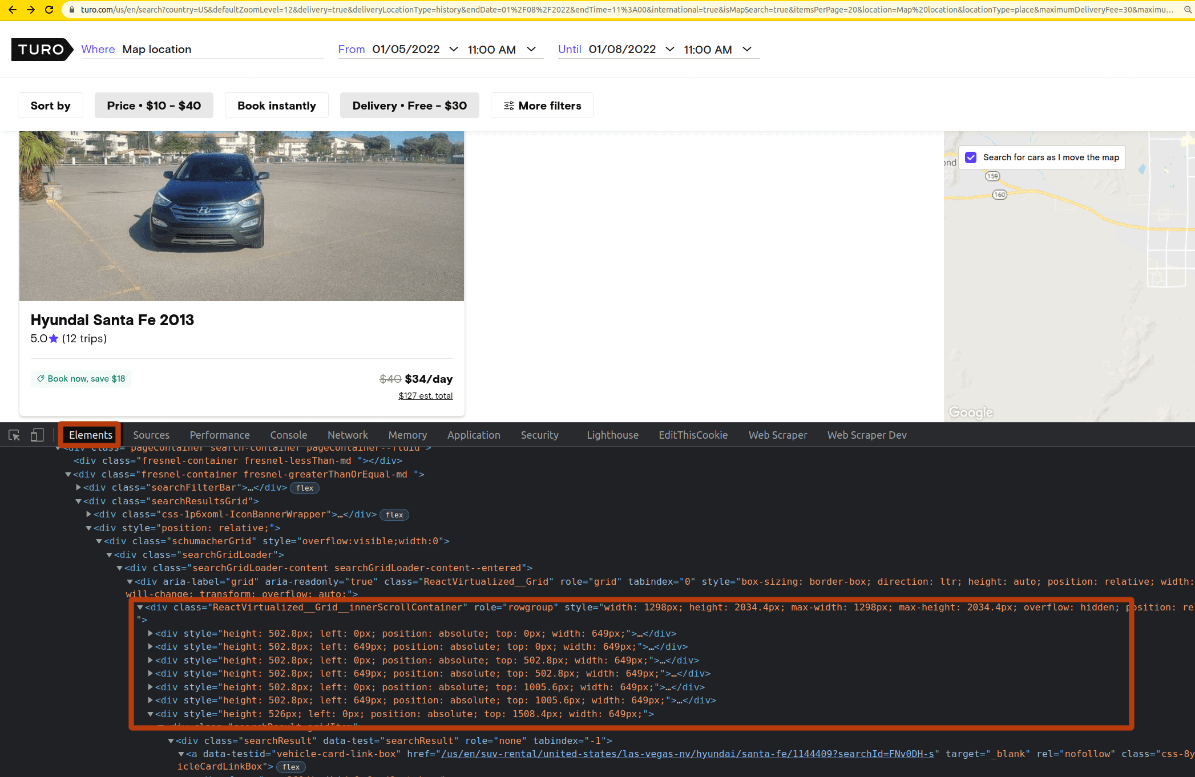1195x777 pixels.
Task: Toggle the Book instantly filter
Action: pyautogui.click(x=276, y=106)
